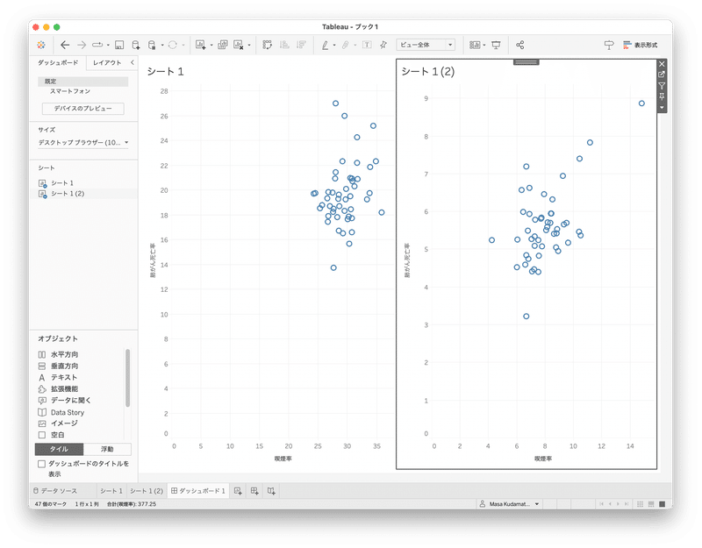Save the workbook with the save icon

[x=119, y=45]
